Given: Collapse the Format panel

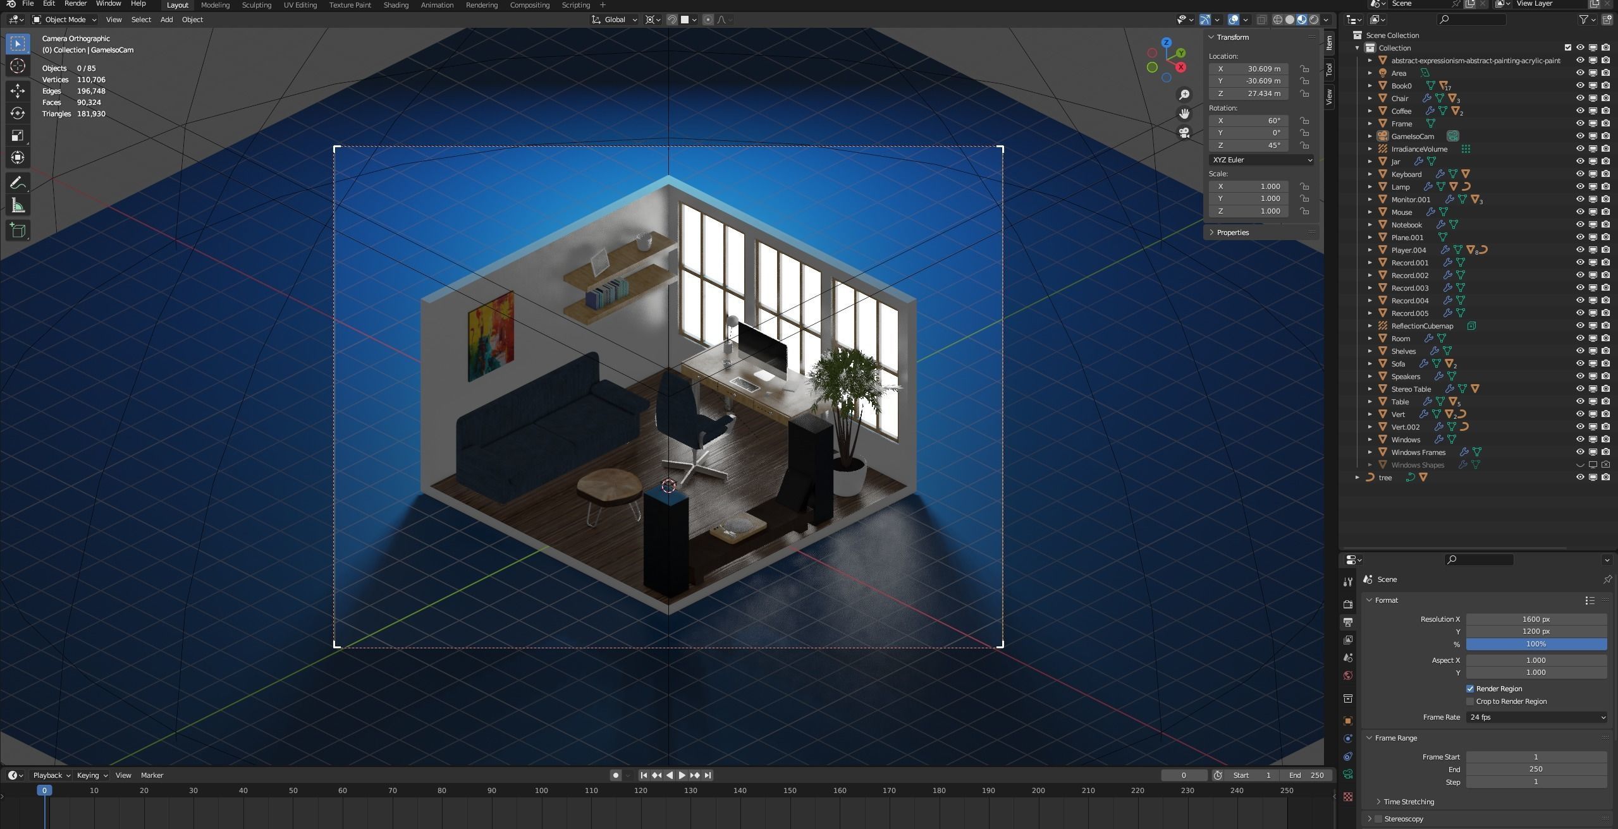Looking at the screenshot, I should click(1369, 600).
